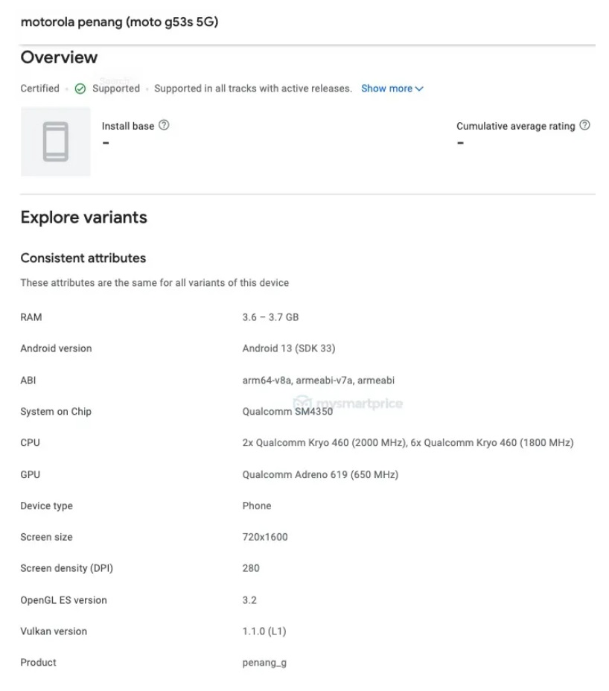The height and width of the screenshot is (691, 609).
Task: Click the Screen density (DPI) label
Action: coord(67,568)
